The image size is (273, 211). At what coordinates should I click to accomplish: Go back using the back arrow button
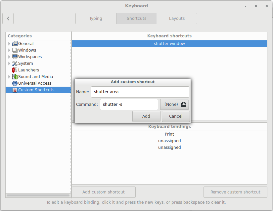(x=8, y=19)
